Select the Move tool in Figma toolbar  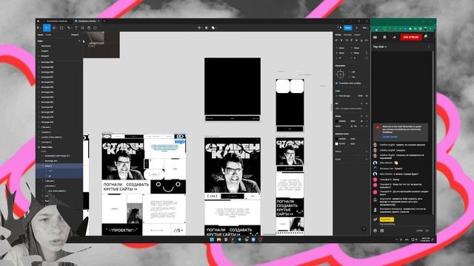46,28
